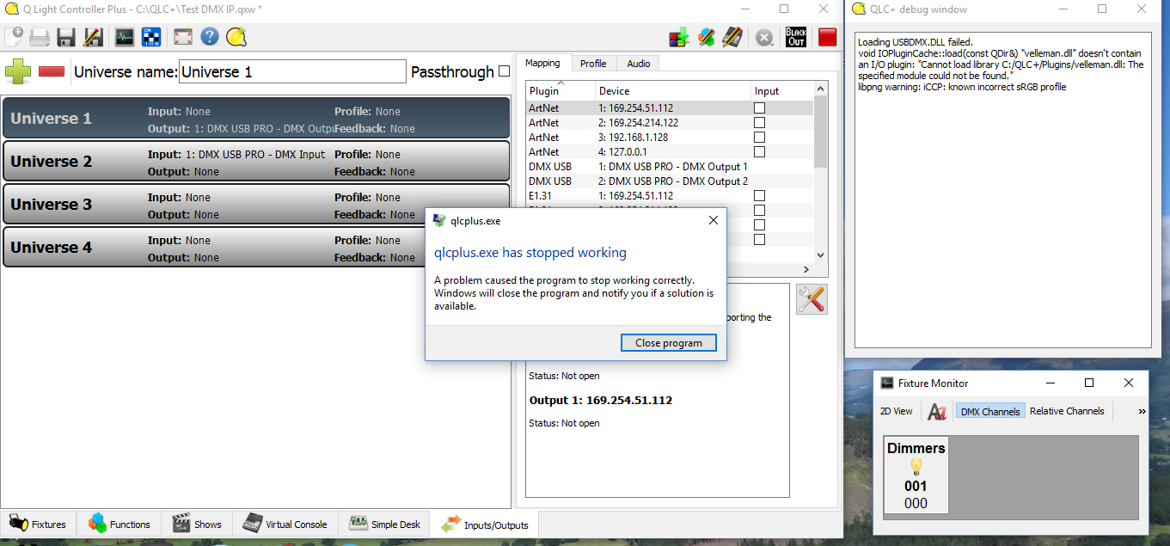Switch to the Mapping tab
This screenshot has width=1170, height=546.
tap(542, 63)
